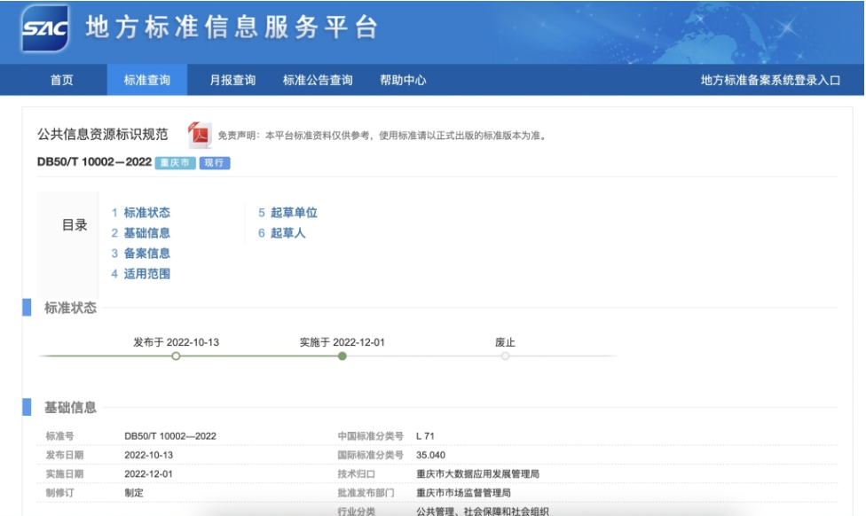Click the 免责声明 disclaimer text
This screenshot has height=516, width=866.
point(382,136)
